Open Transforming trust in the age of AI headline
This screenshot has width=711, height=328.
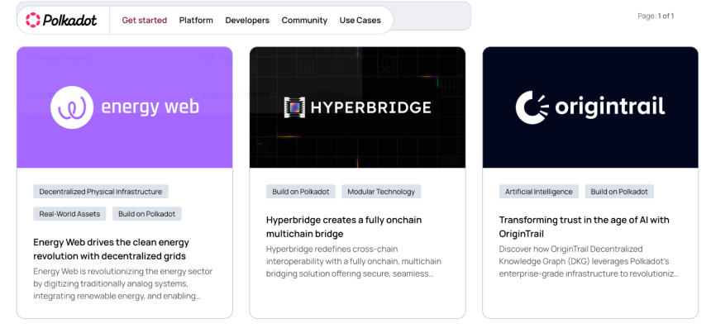pyautogui.click(x=584, y=227)
